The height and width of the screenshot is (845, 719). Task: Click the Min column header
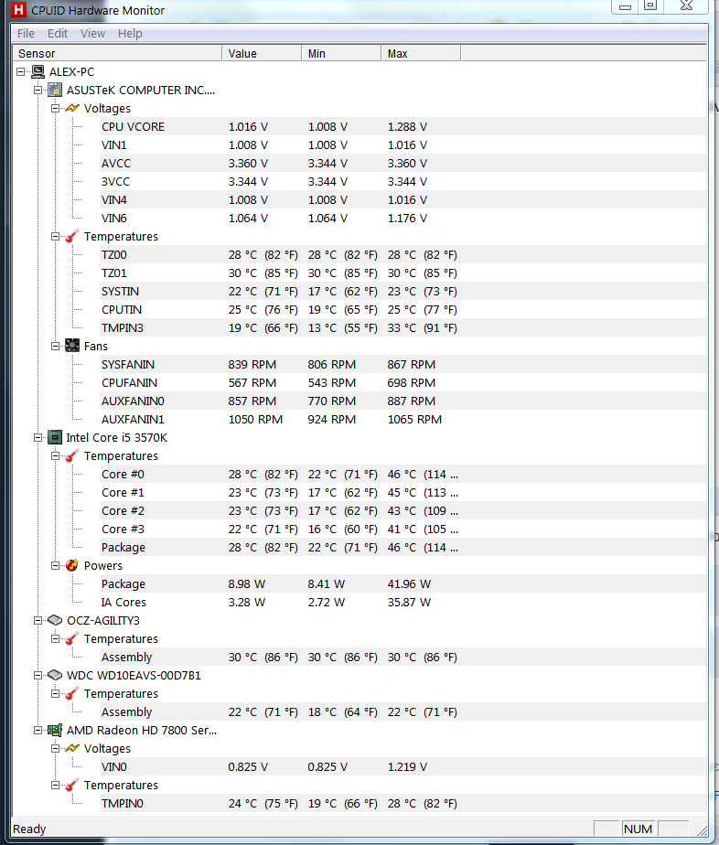[x=341, y=53]
